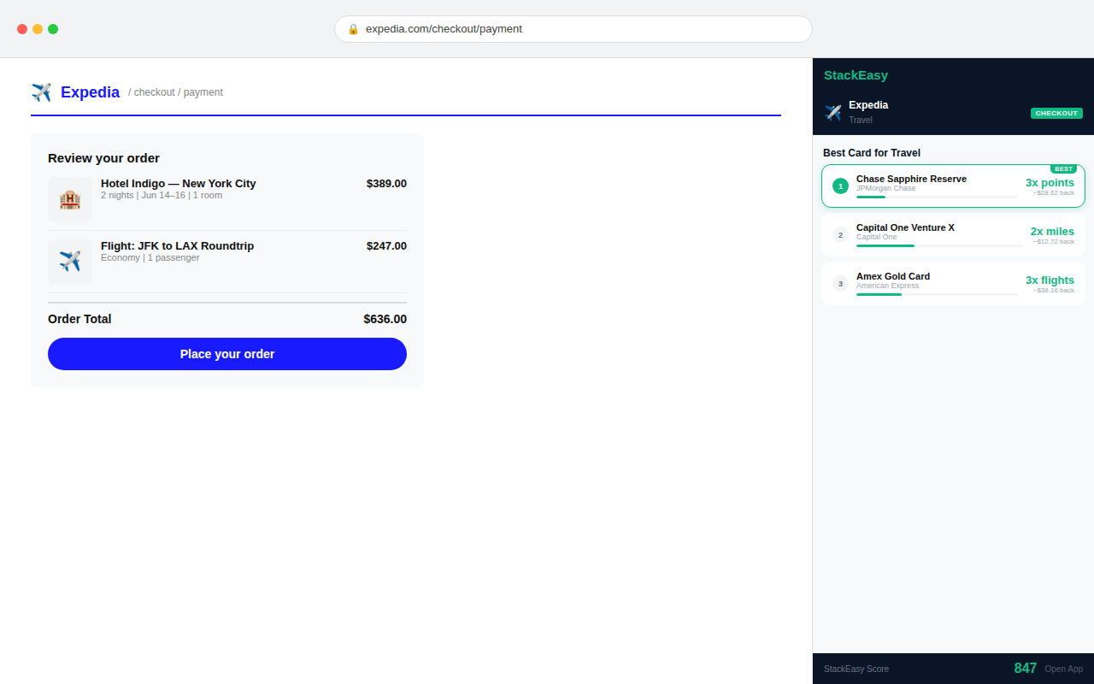Open the StackEasy app via Open App
Image resolution: width=1094 pixels, height=684 pixels.
tap(1063, 669)
